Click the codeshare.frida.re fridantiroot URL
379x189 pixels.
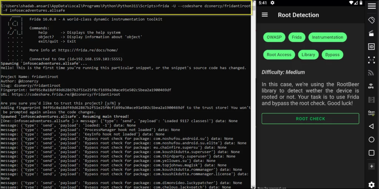coord(66,94)
